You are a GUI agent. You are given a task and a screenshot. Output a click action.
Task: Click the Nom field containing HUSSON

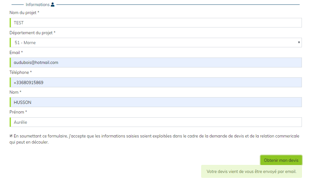[x=156, y=102]
